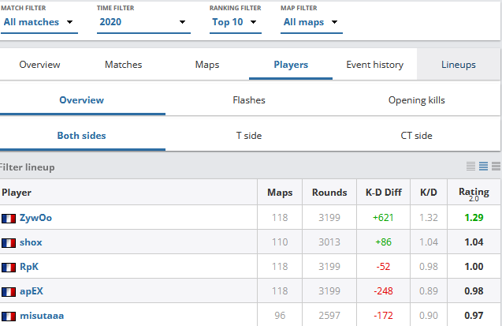Open the Lineups tab
502x326 pixels.
(459, 65)
